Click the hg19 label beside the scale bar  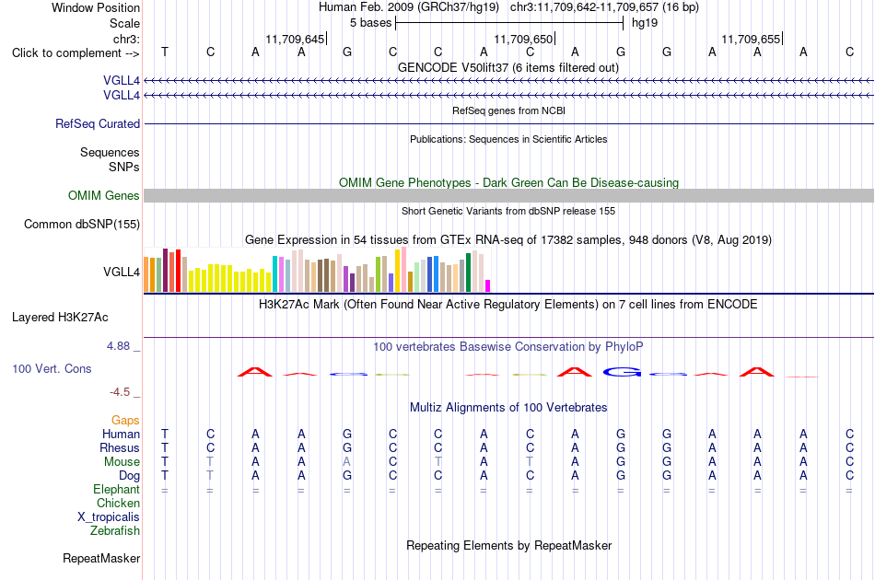coord(645,23)
